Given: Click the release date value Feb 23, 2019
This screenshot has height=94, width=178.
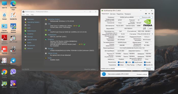Looking at the screenshot, I should [x=120, y=26].
